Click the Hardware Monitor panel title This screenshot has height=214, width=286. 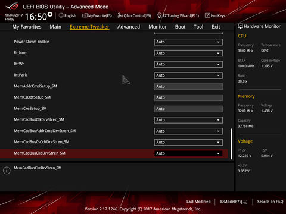click(262, 26)
